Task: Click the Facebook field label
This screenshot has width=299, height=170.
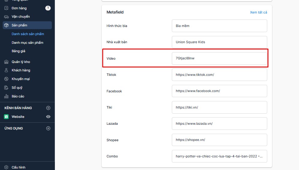Action: pos(114,91)
